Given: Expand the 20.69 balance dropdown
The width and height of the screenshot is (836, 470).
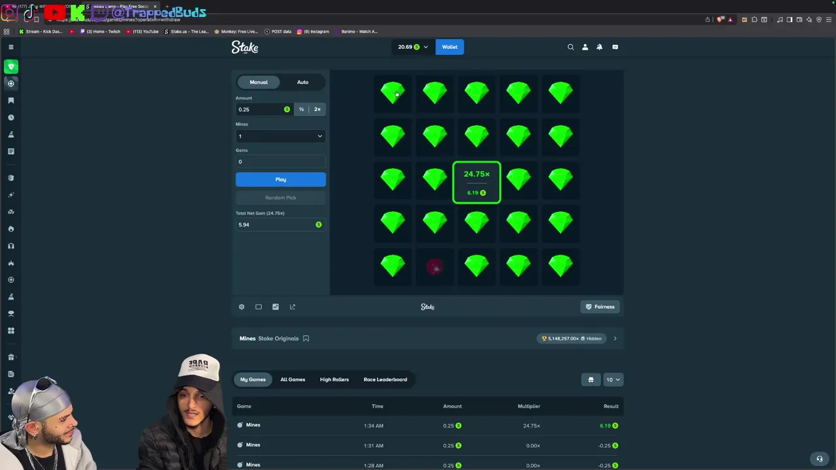Looking at the screenshot, I should [x=413, y=47].
